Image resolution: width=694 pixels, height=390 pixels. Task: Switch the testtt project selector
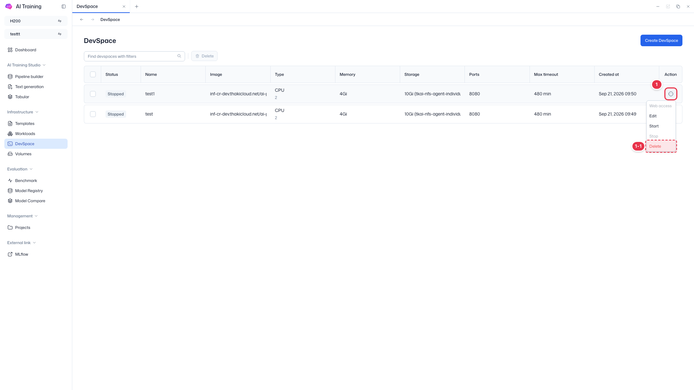pyautogui.click(x=36, y=34)
